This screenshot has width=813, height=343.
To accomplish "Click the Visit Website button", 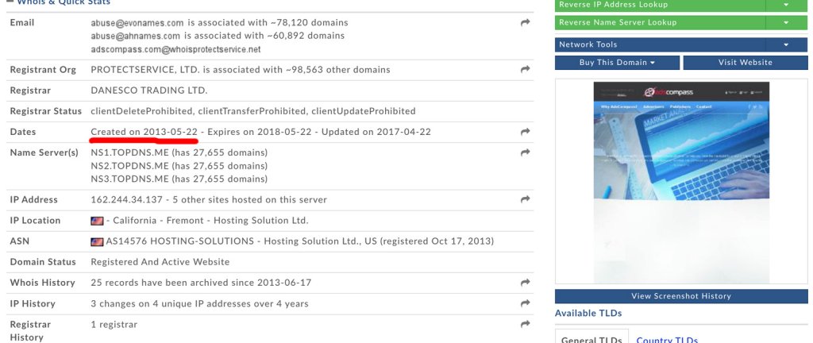I will tap(745, 62).
